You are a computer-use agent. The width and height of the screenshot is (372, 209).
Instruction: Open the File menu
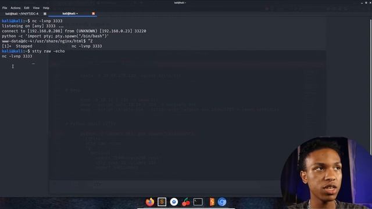click(x=5, y=8)
